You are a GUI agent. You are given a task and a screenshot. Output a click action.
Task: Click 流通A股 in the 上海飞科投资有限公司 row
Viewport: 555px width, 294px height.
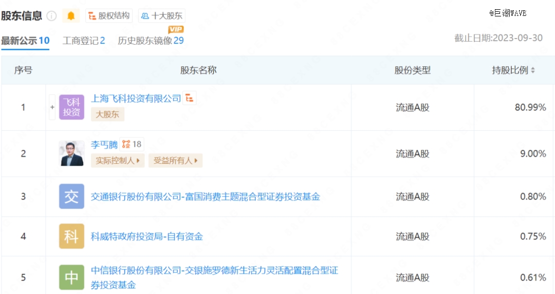pos(412,107)
